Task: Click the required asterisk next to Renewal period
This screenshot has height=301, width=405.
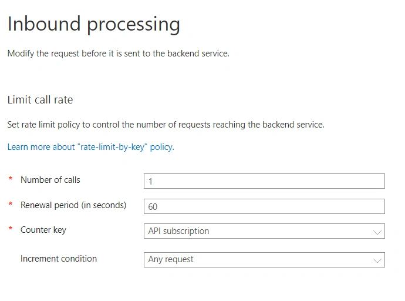Action: tap(11, 203)
